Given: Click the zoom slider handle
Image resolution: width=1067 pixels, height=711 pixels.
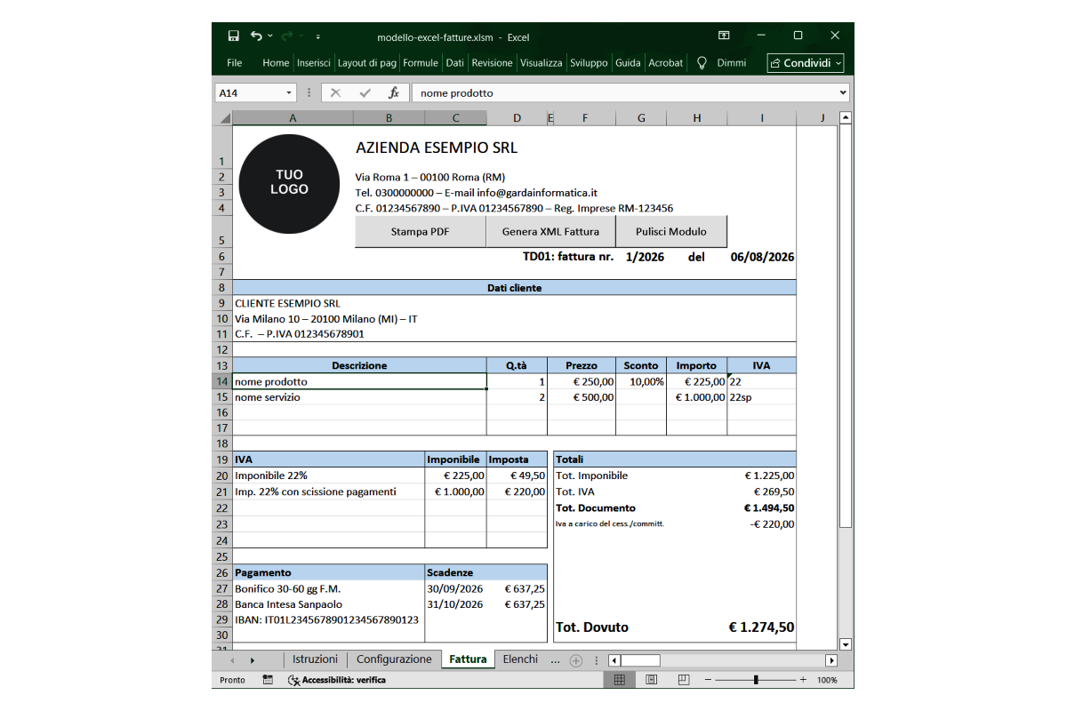Looking at the screenshot, I should (x=756, y=680).
